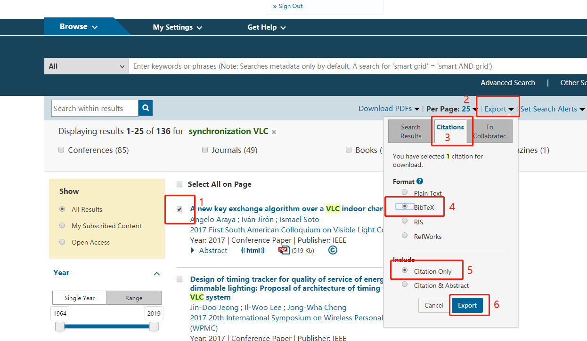This screenshot has width=587, height=341.
Task: Click the search magnifying glass icon
Action: pos(145,108)
